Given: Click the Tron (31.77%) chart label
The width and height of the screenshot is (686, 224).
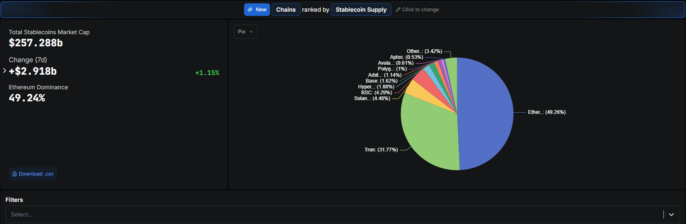Looking at the screenshot, I should click(x=381, y=150).
